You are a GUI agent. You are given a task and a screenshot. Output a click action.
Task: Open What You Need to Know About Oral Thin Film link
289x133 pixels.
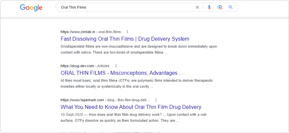click(x=131, y=107)
